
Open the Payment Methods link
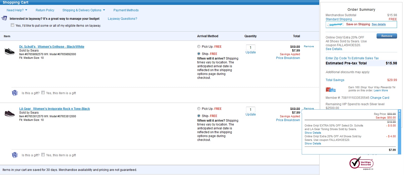[x=126, y=10]
